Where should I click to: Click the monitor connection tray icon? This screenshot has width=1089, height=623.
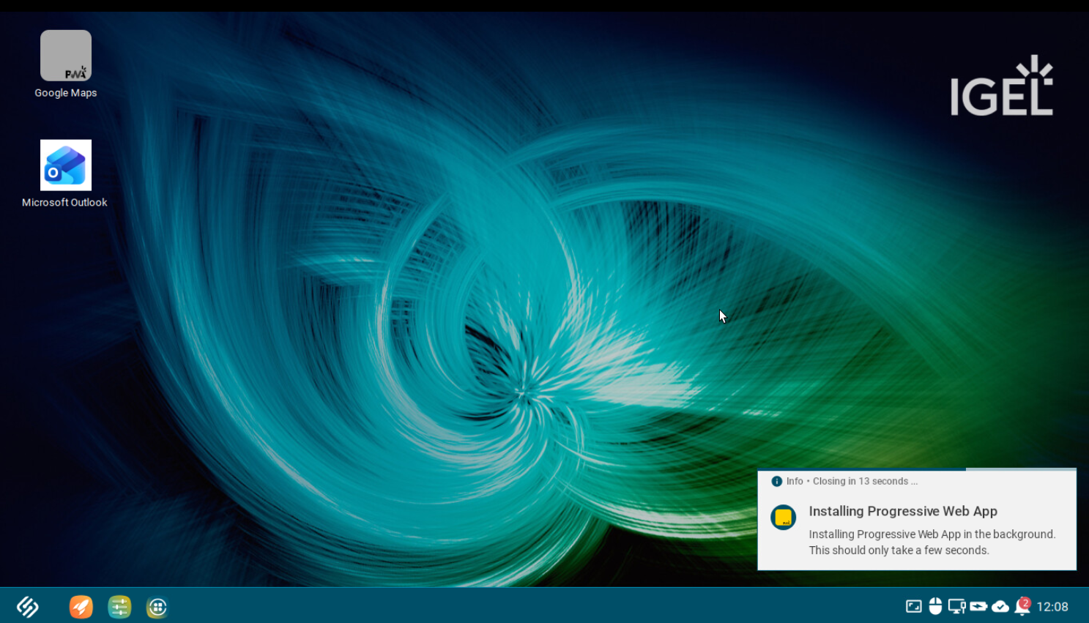956,606
